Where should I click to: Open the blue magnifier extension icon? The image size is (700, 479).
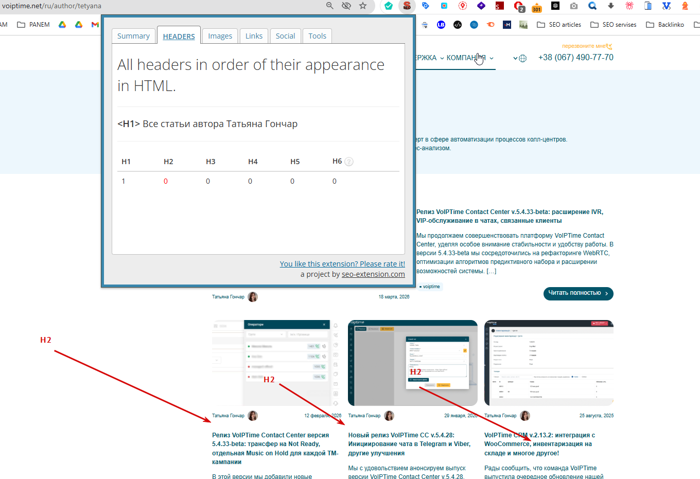click(x=592, y=6)
